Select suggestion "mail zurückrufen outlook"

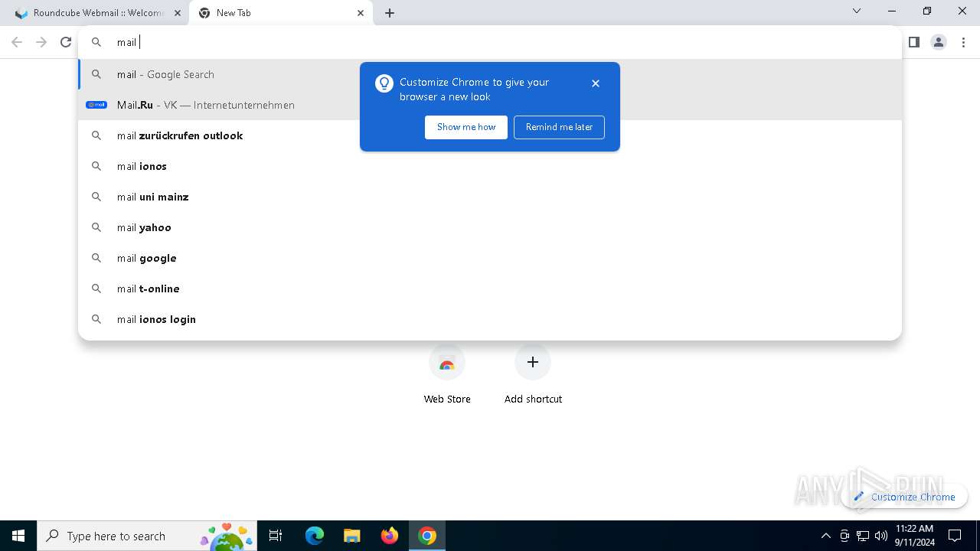coord(490,135)
